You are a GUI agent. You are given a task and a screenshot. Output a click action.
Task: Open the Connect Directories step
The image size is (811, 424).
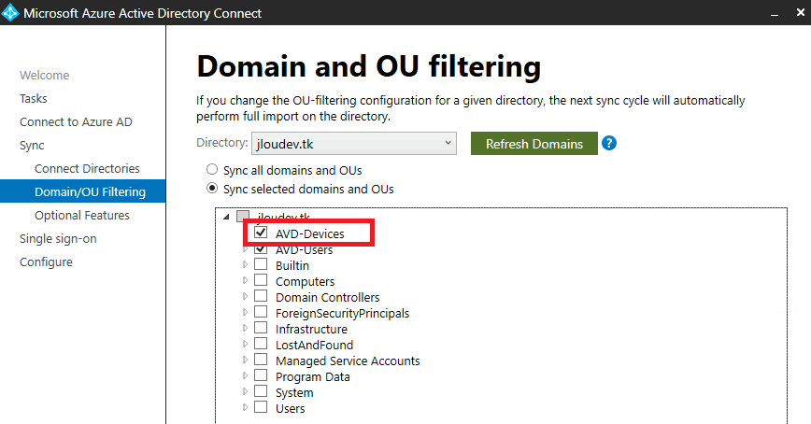point(87,168)
